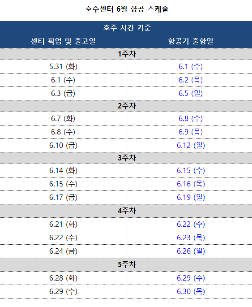Screen dimensions: 252x307
Task: Click the 센터 픽업 및 출고일 column header
Action: coord(63,41)
